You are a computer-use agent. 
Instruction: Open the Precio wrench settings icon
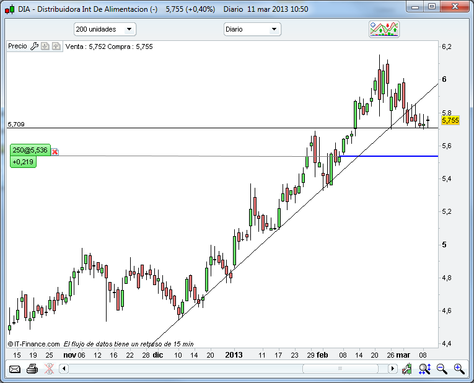click(x=35, y=46)
